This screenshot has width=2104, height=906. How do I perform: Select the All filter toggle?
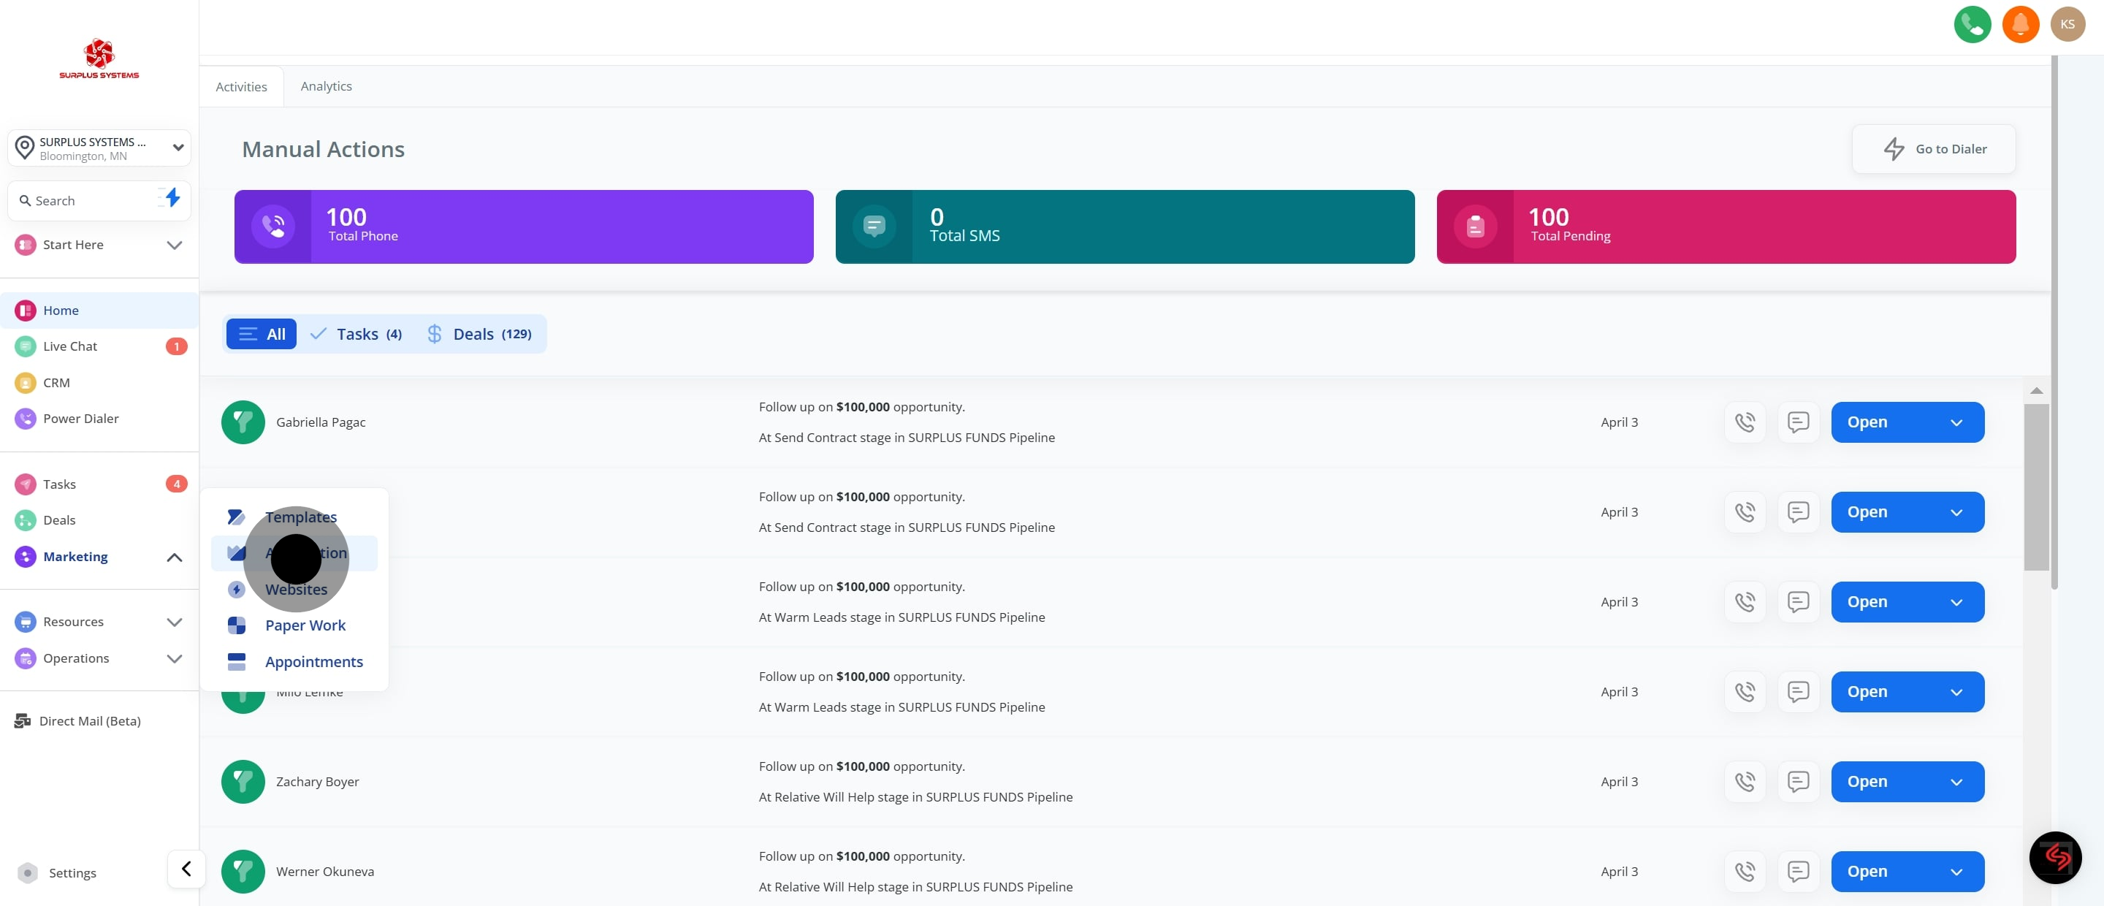click(262, 334)
